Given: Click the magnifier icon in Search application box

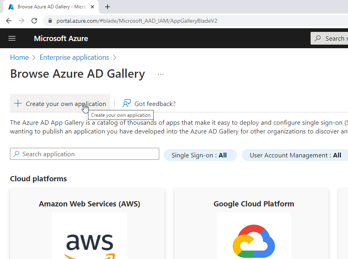Looking at the screenshot, I should [x=16, y=154].
